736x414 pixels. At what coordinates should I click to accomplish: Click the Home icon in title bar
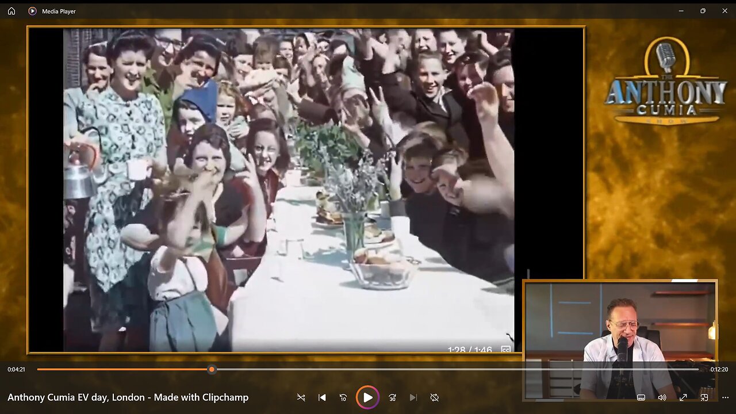coord(11,11)
